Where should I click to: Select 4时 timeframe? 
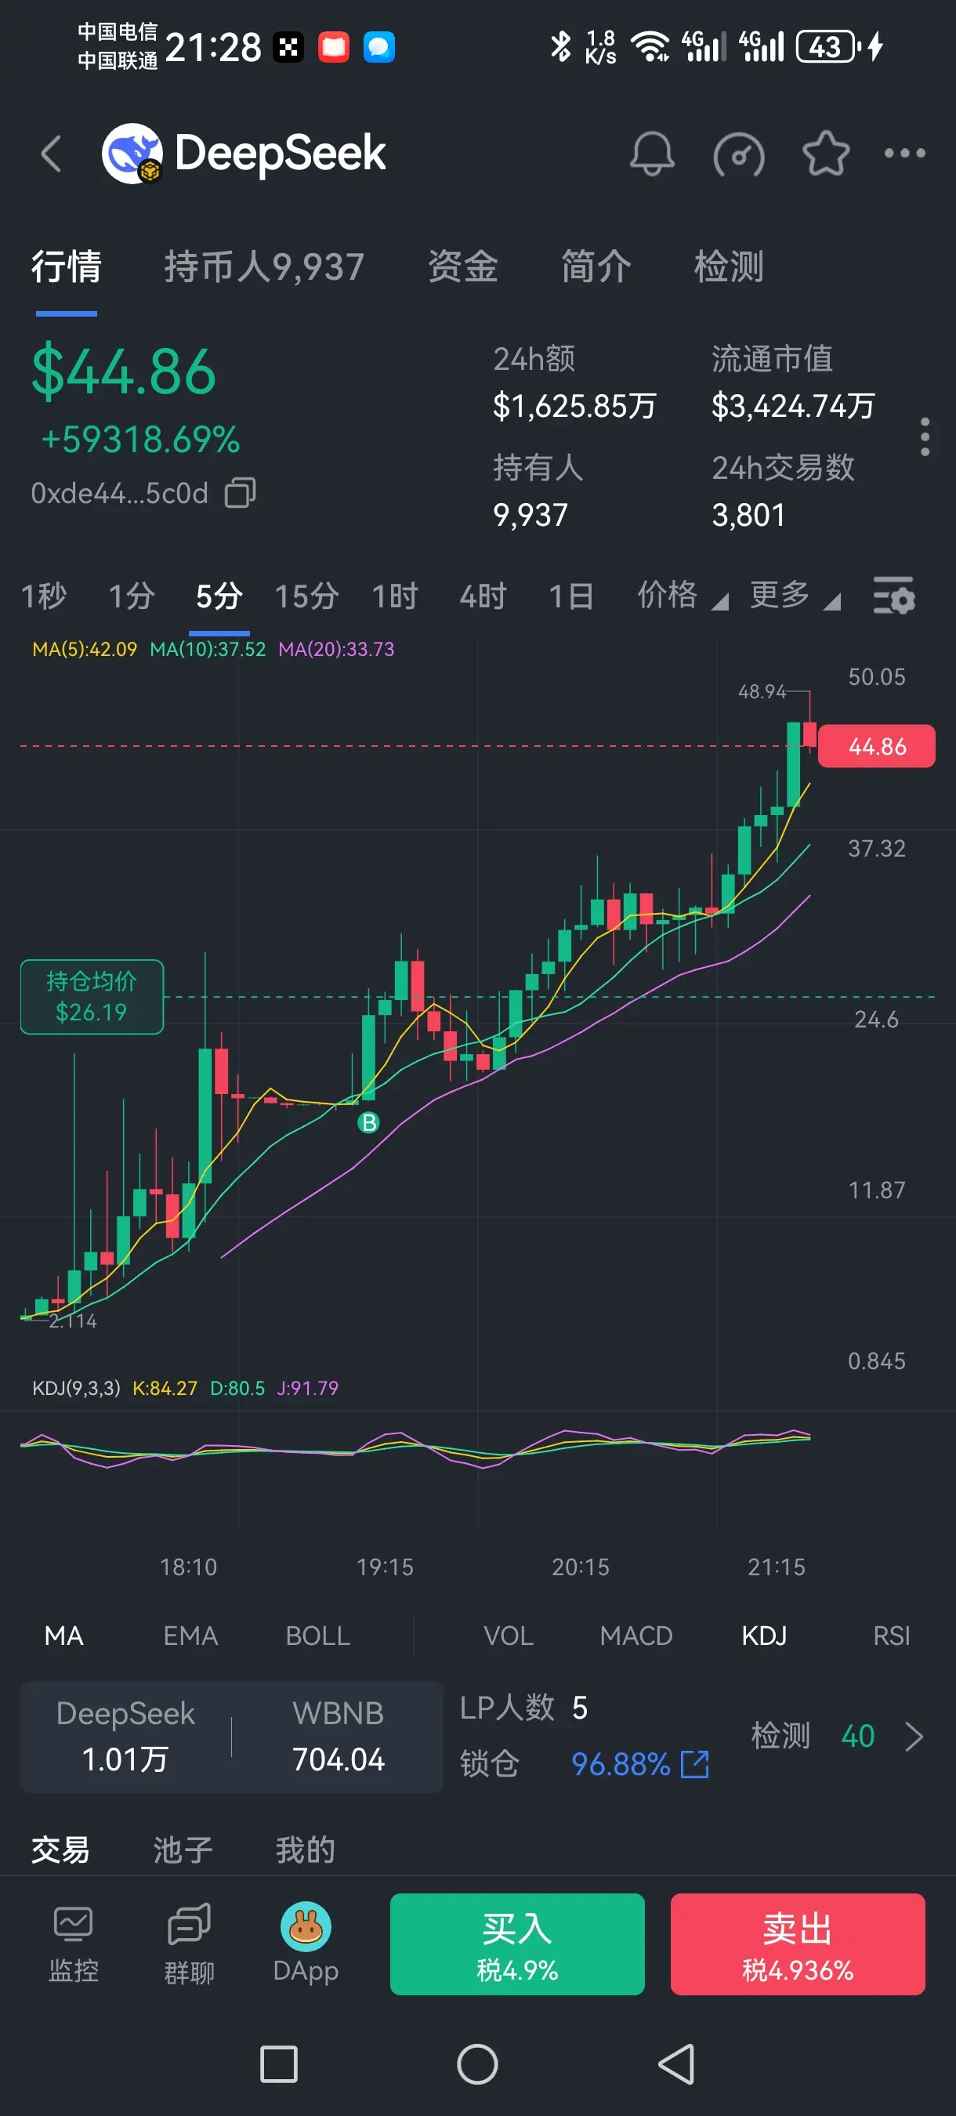click(483, 596)
